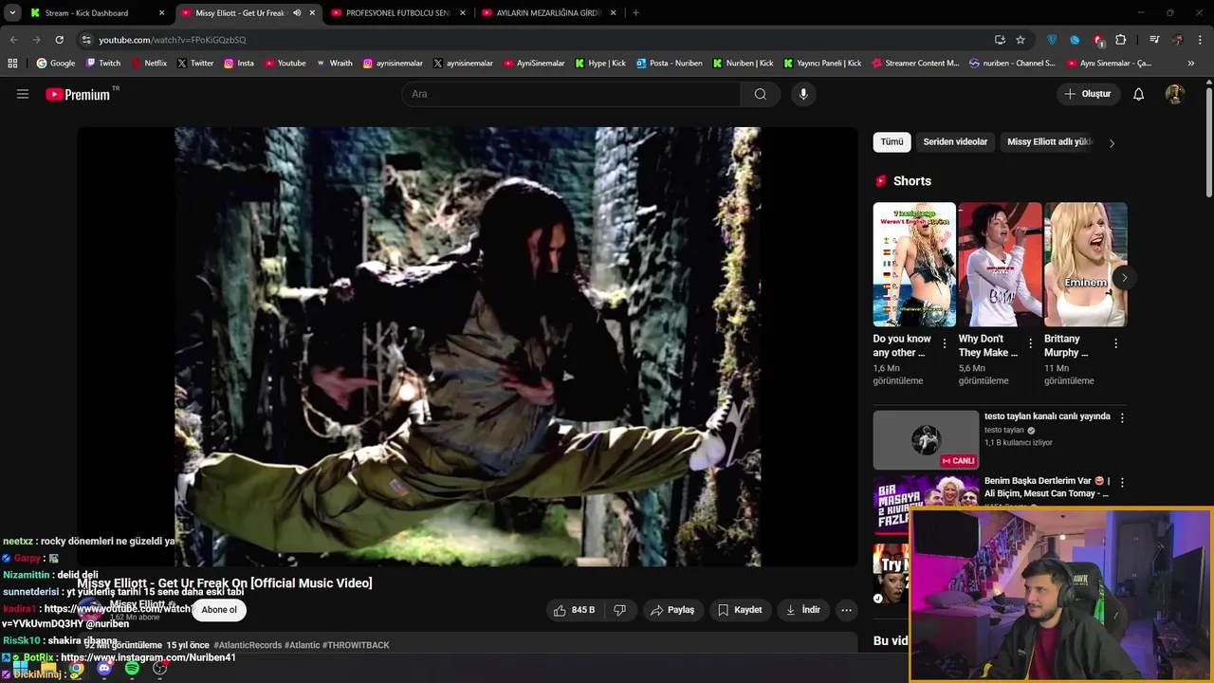The image size is (1214, 683).
Task: Download the video with İndir
Action: click(802, 610)
